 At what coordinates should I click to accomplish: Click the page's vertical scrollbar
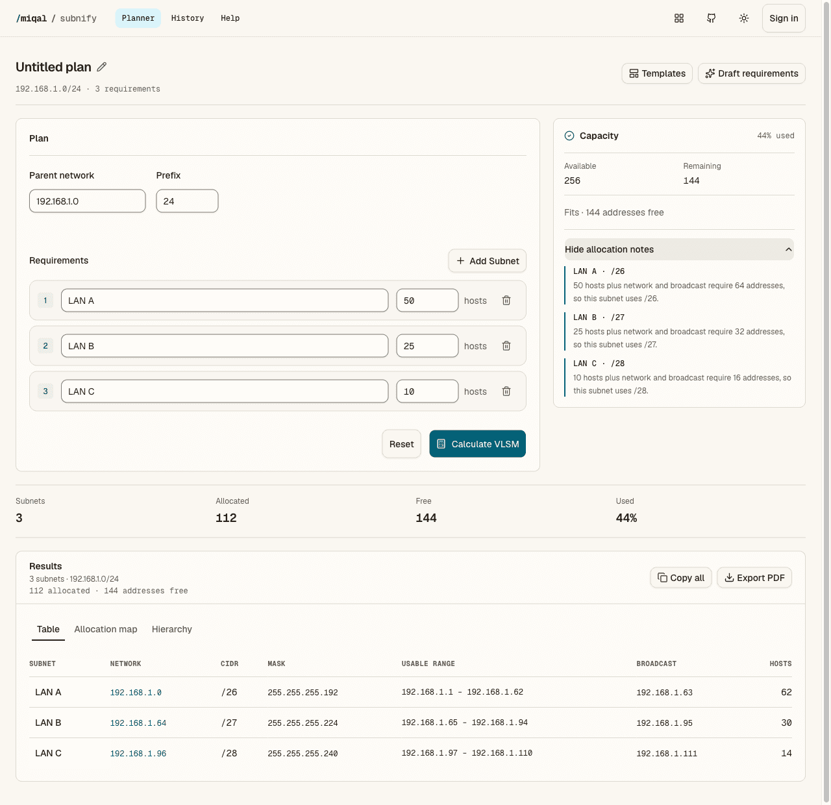[x=826, y=402]
